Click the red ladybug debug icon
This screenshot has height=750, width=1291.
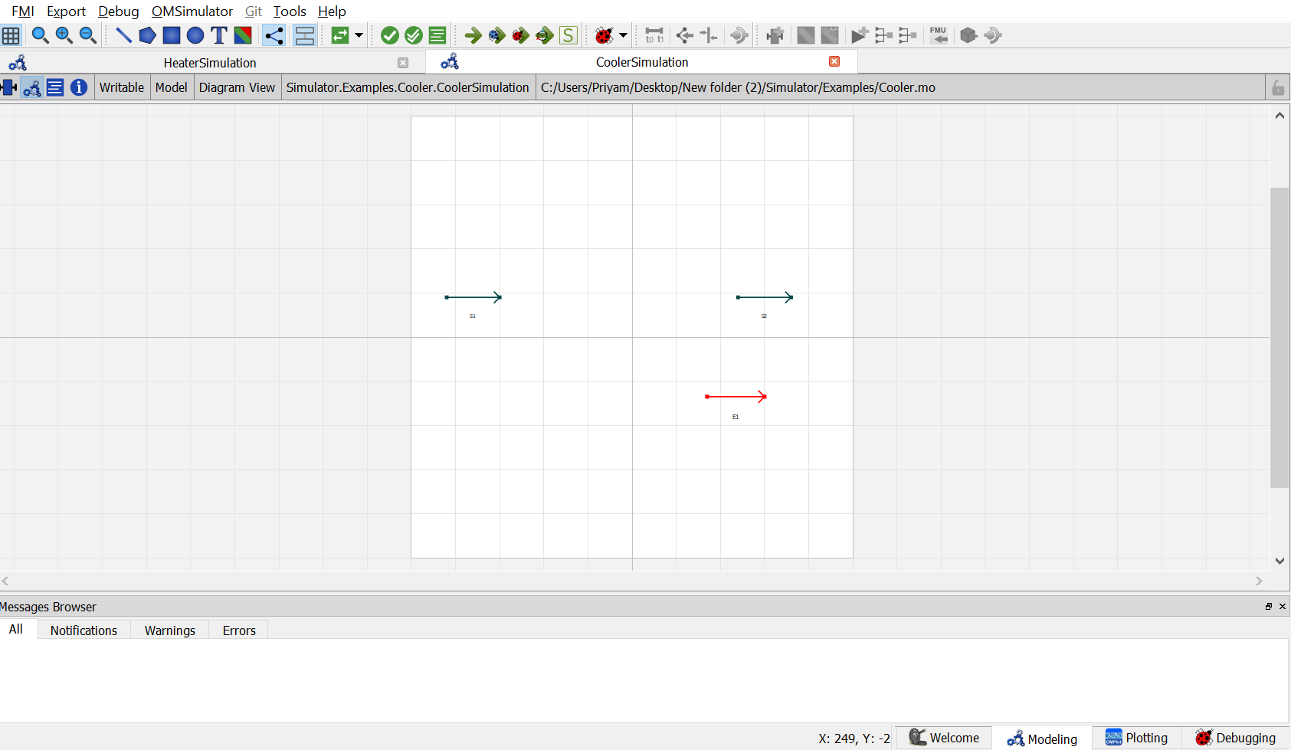(x=605, y=35)
